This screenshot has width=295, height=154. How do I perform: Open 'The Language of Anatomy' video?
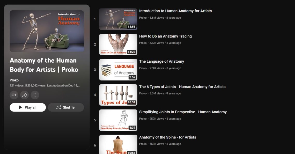(x=161, y=61)
